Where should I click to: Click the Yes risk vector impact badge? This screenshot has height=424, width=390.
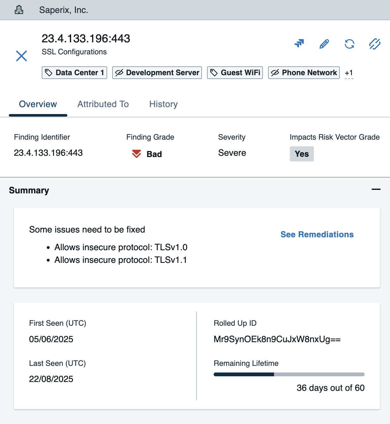pos(302,154)
